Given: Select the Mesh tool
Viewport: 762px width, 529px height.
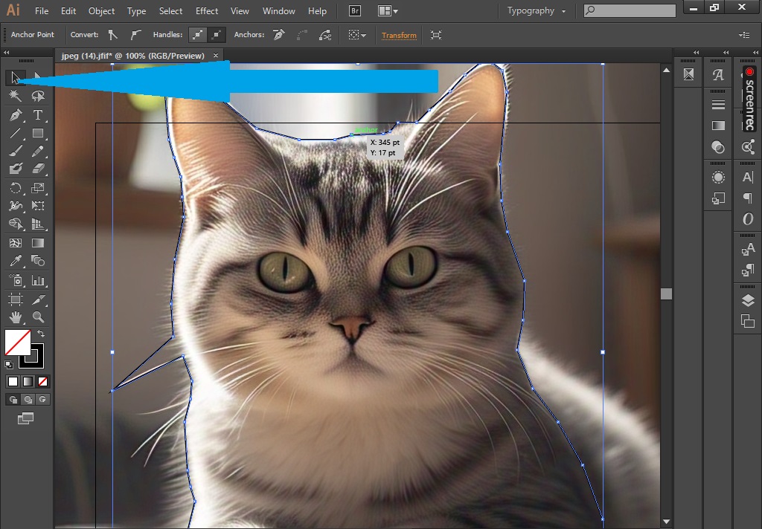Looking at the screenshot, I should pos(15,243).
